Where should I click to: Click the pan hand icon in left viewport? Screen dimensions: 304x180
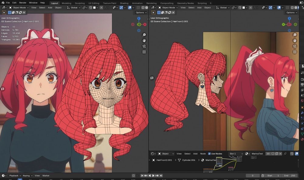click(144, 40)
